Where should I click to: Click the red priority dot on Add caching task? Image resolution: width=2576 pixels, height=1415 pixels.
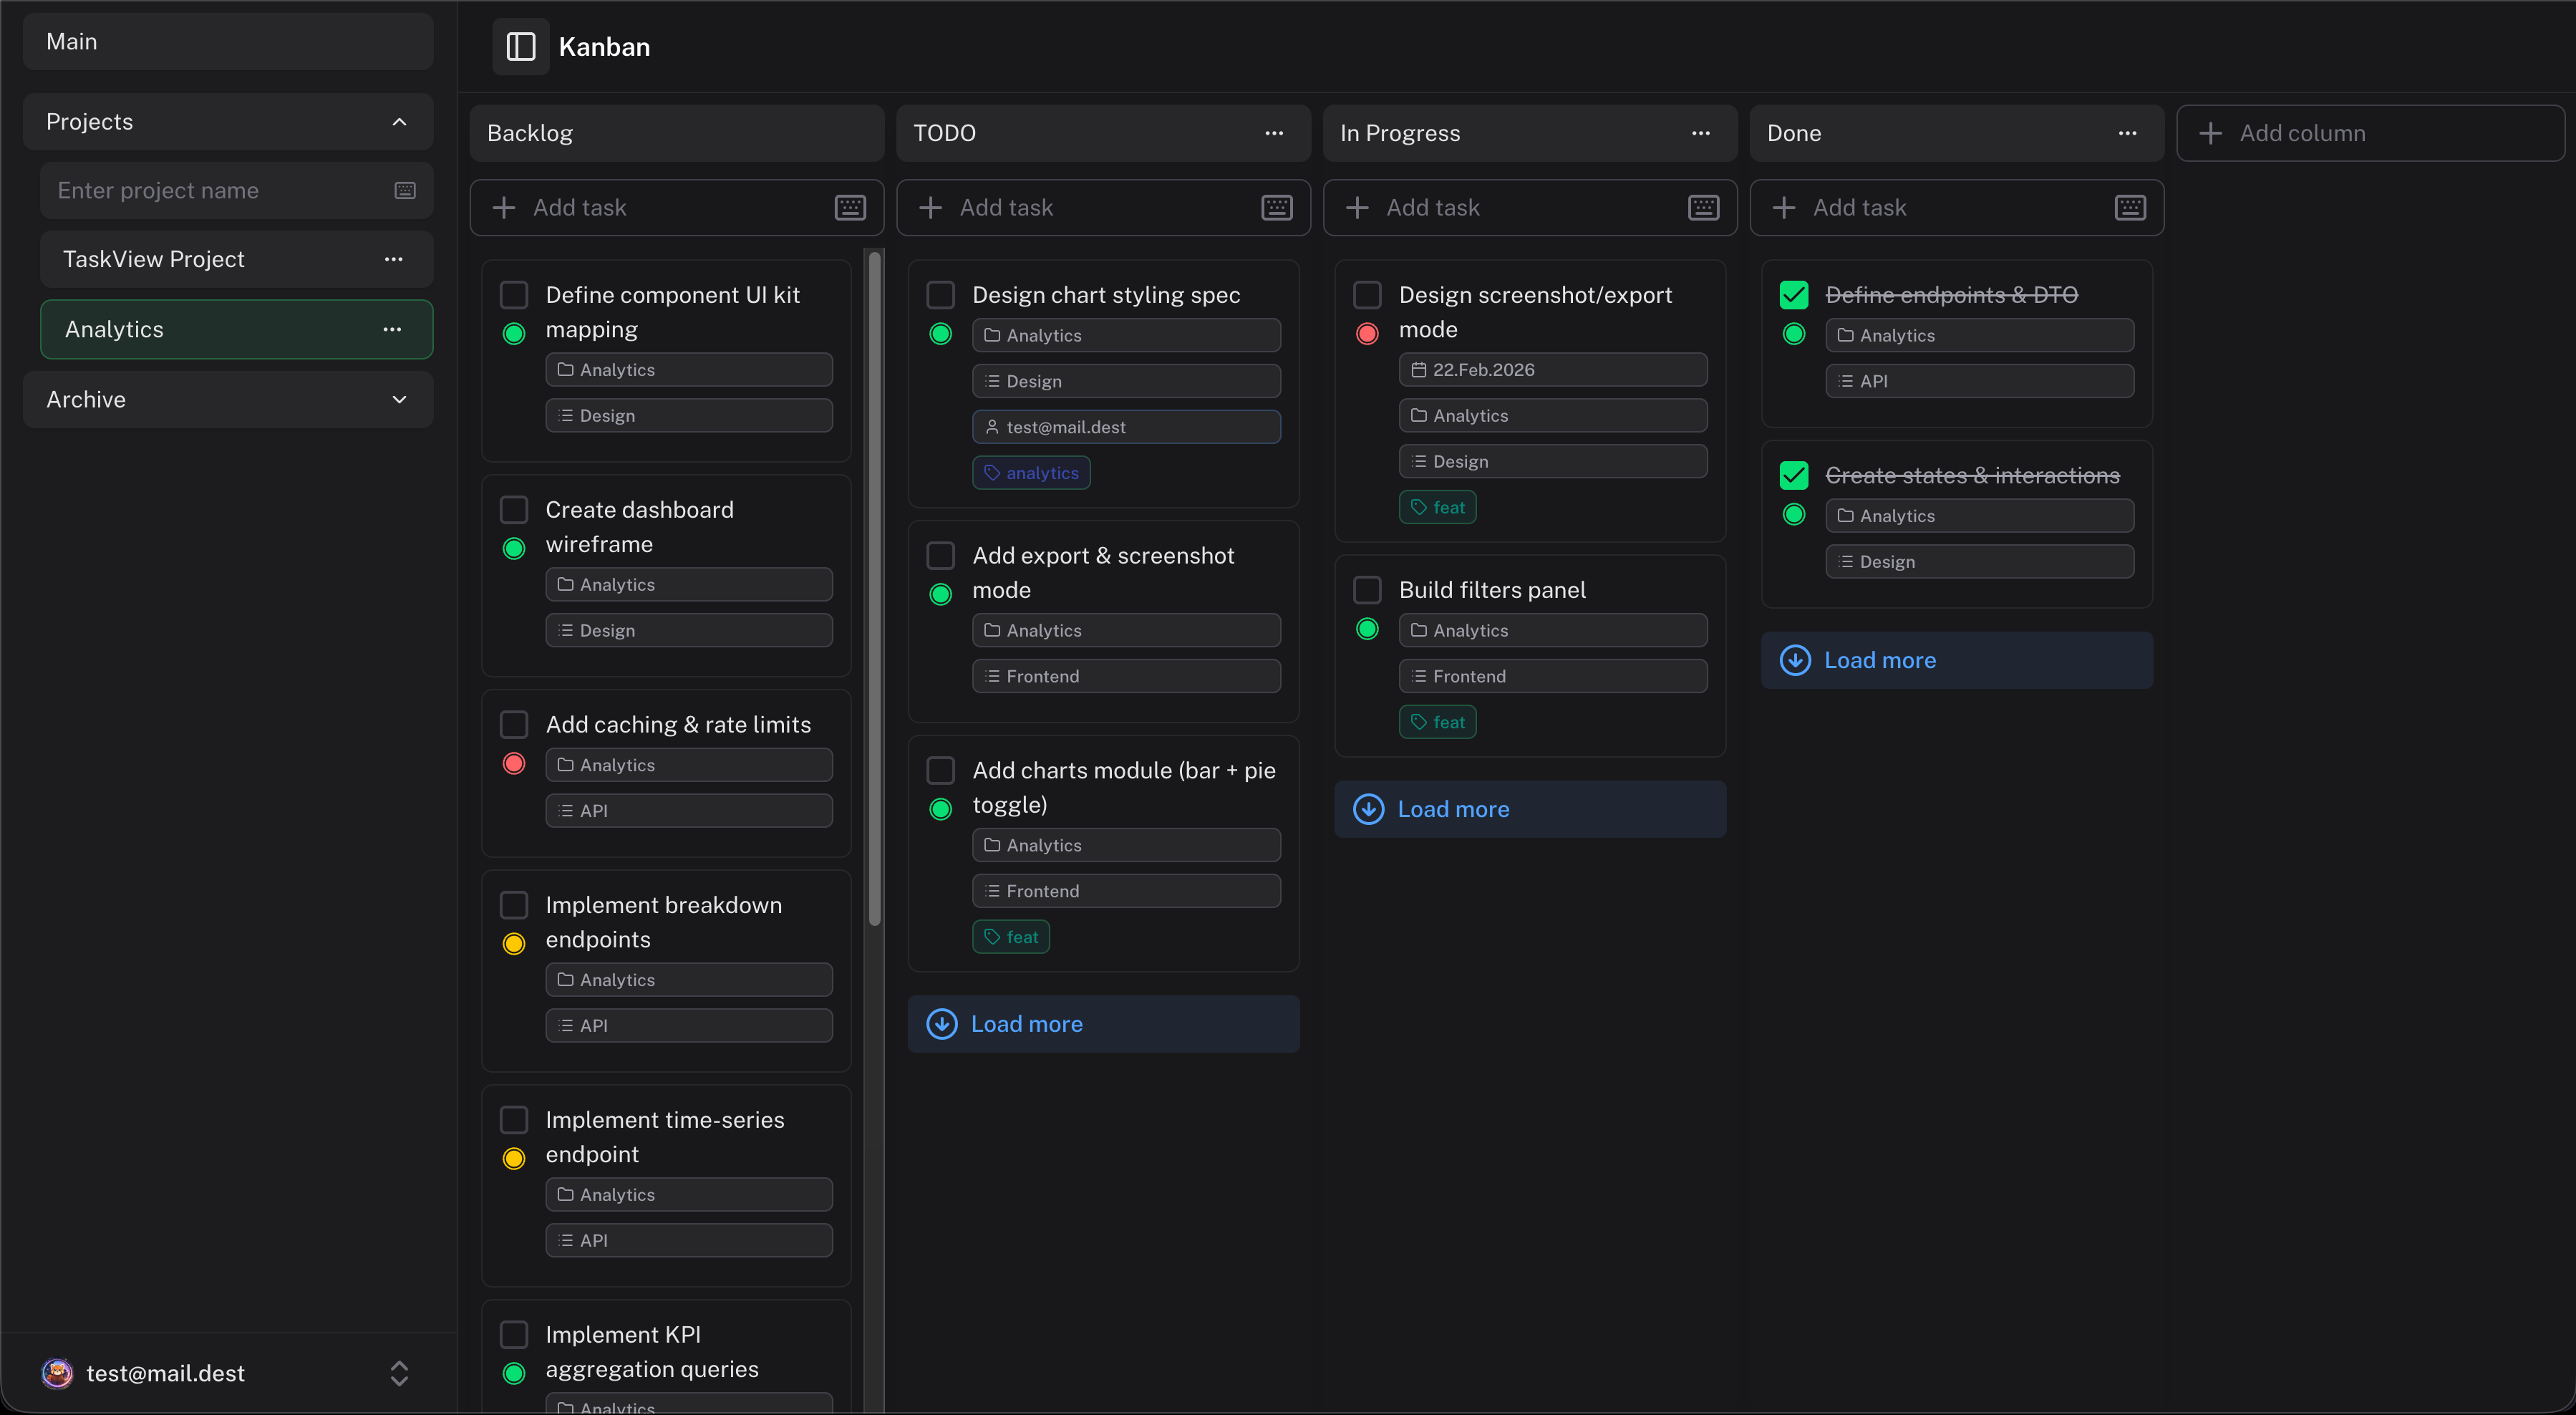pyautogui.click(x=515, y=763)
